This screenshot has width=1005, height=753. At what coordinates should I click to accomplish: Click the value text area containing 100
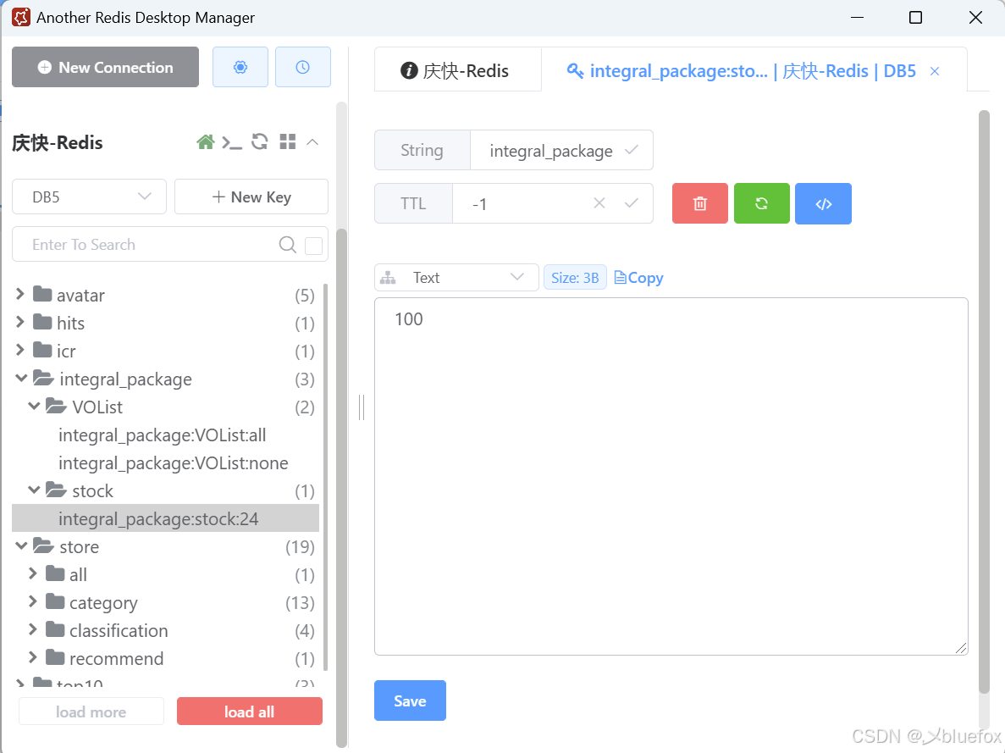click(x=671, y=476)
